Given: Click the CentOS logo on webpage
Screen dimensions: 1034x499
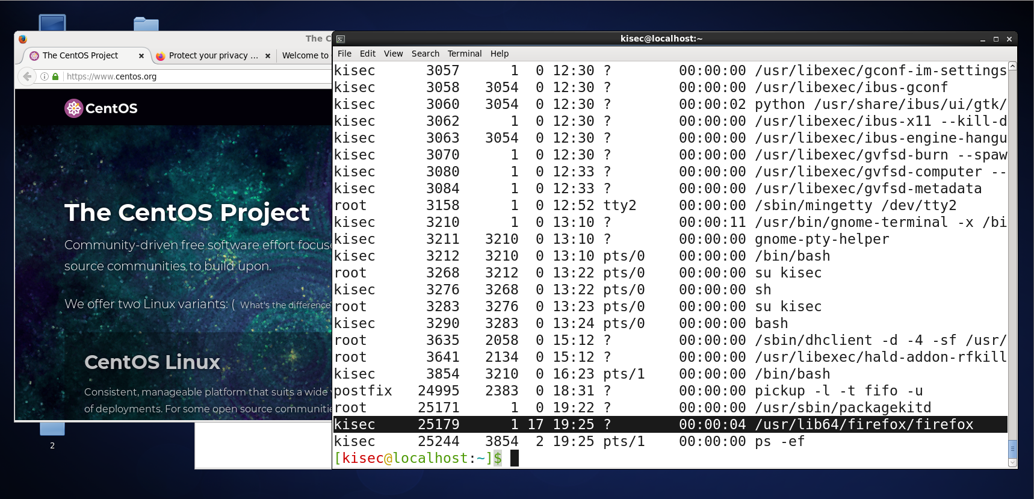Looking at the screenshot, I should pos(101,108).
